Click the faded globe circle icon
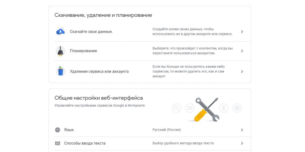This screenshot has height=152, width=305. [x=237, y=108]
